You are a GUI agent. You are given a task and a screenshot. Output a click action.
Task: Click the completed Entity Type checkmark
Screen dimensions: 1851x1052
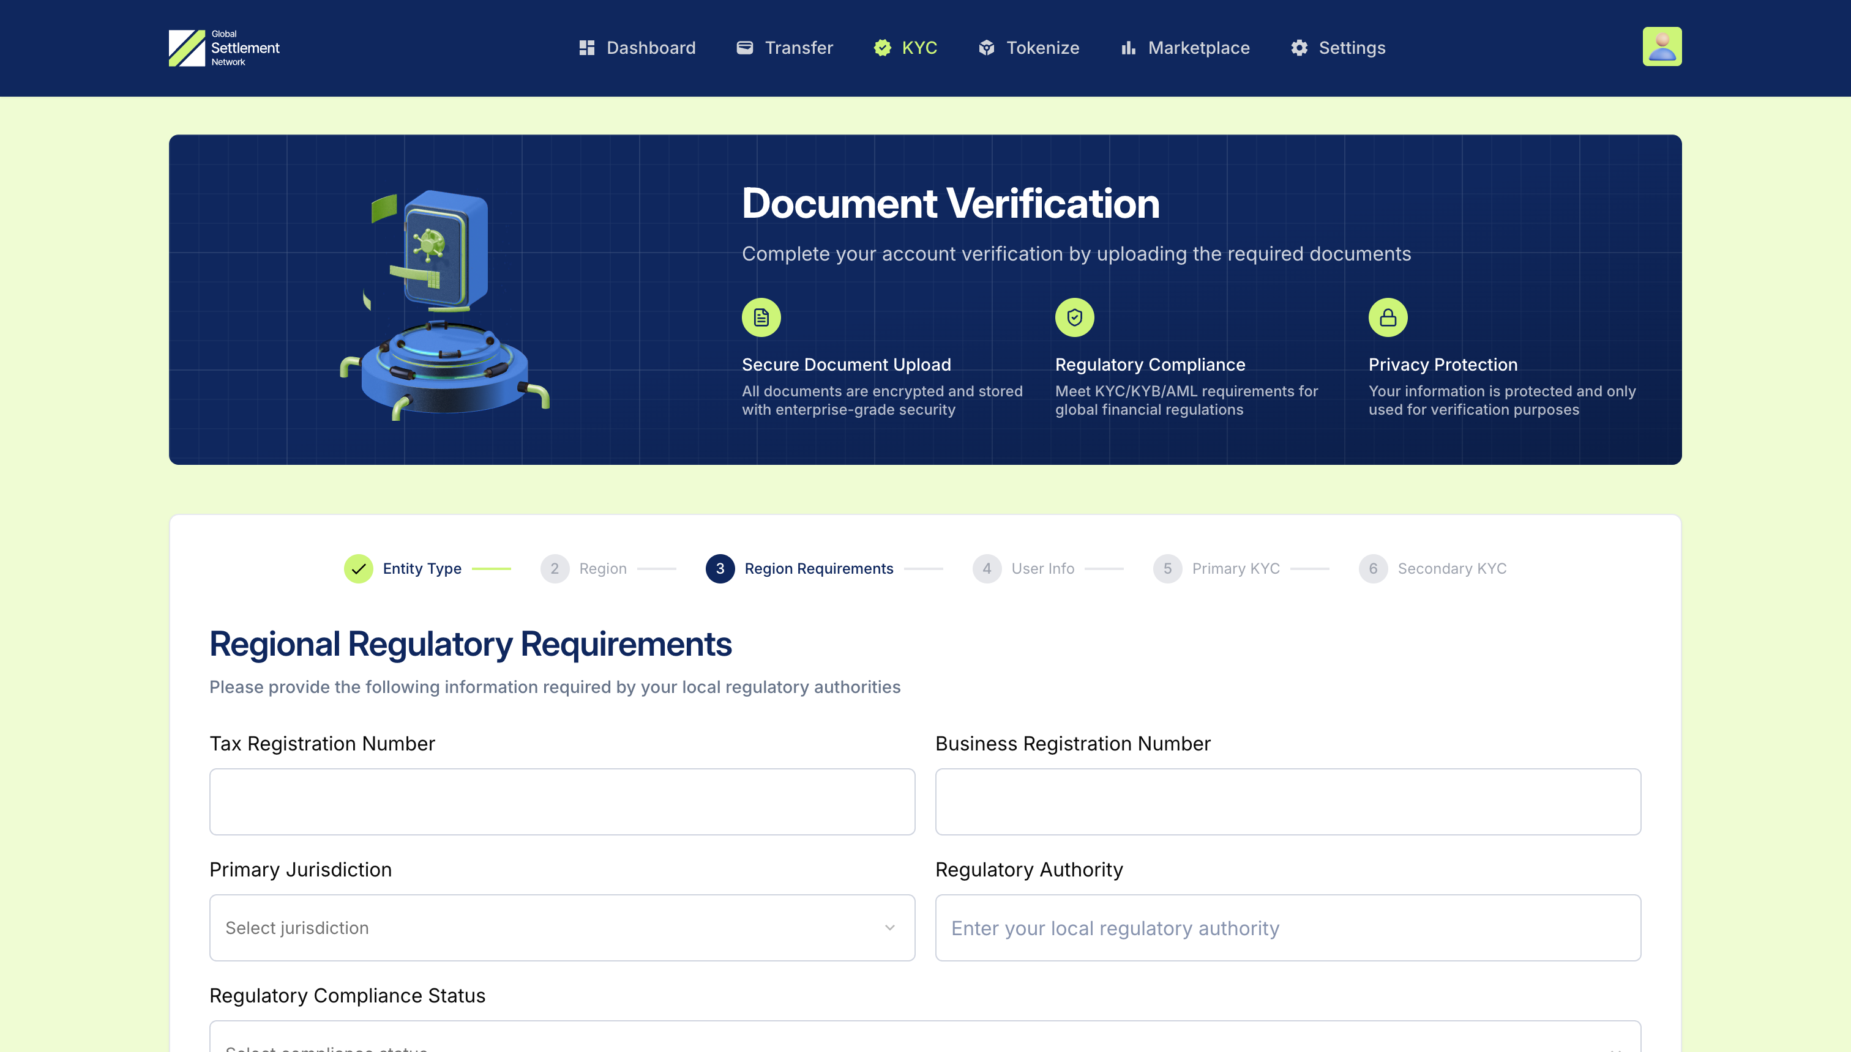click(359, 569)
